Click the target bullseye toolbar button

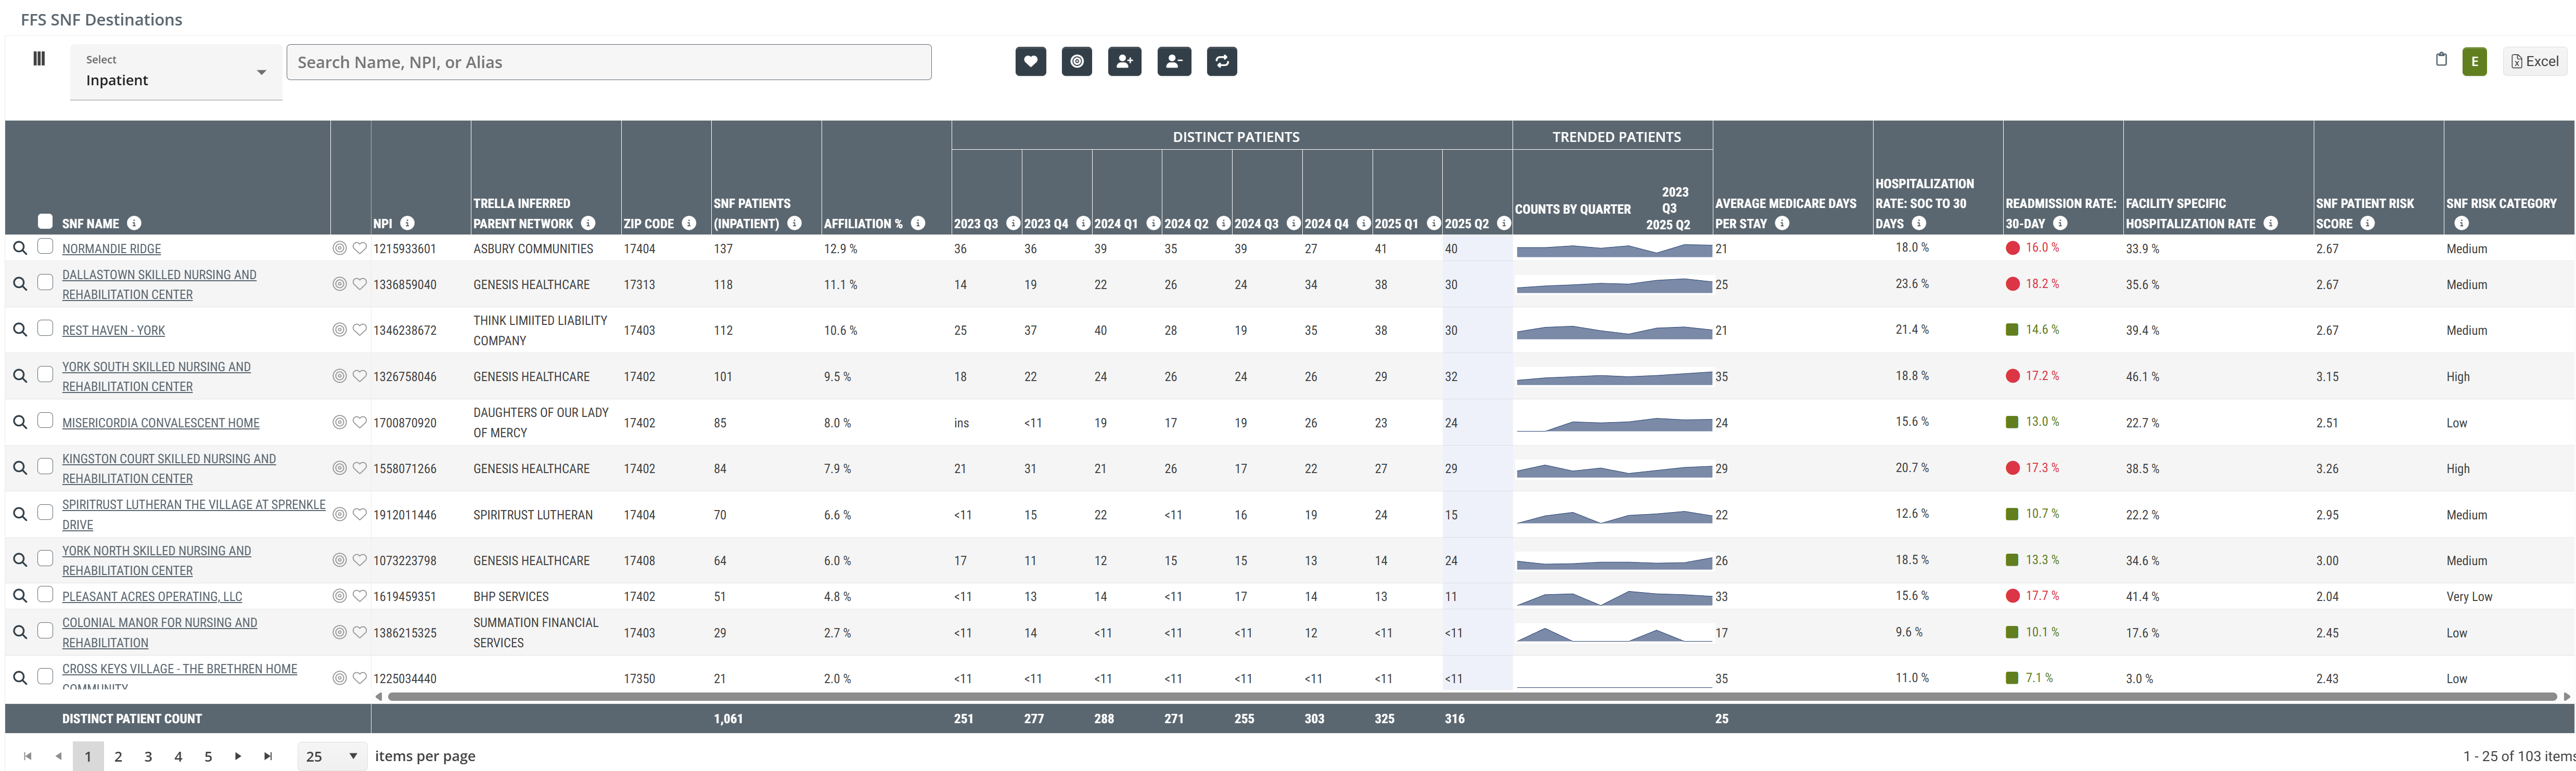[x=1076, y=62]
